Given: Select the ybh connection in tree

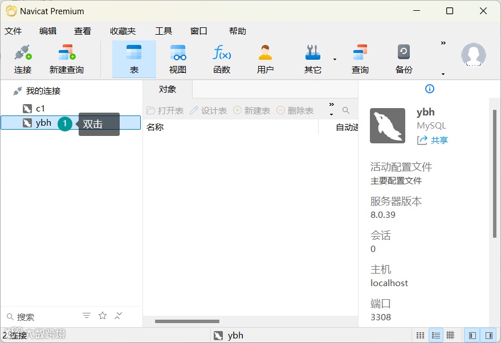Looking at the screenshot, I should pyautogui.click(x=71, y=123).
